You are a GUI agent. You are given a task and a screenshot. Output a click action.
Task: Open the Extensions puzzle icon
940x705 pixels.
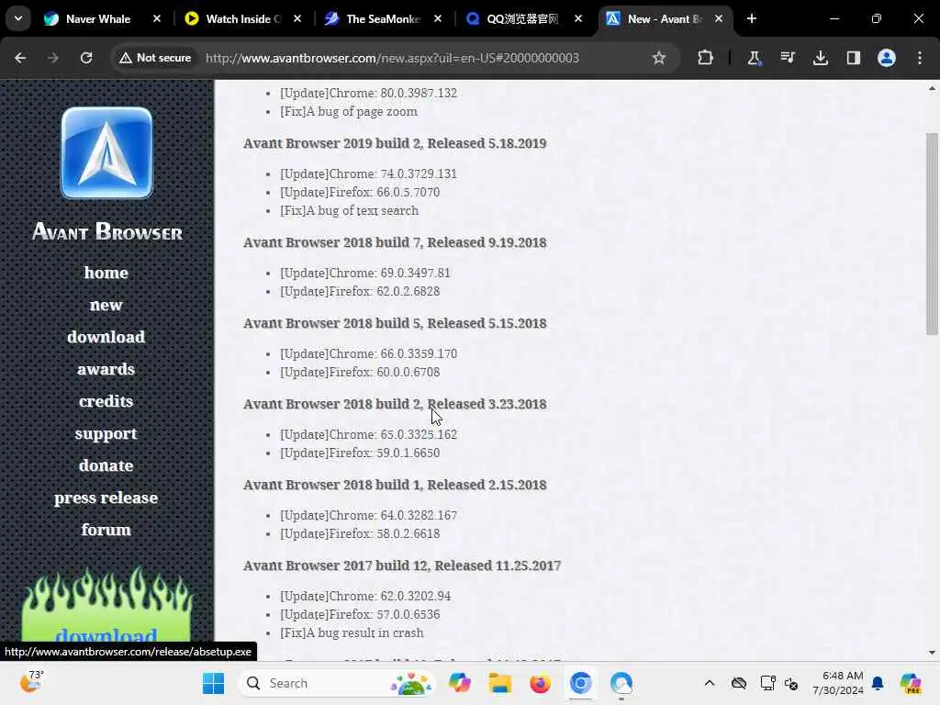click(x=706, y=58)
